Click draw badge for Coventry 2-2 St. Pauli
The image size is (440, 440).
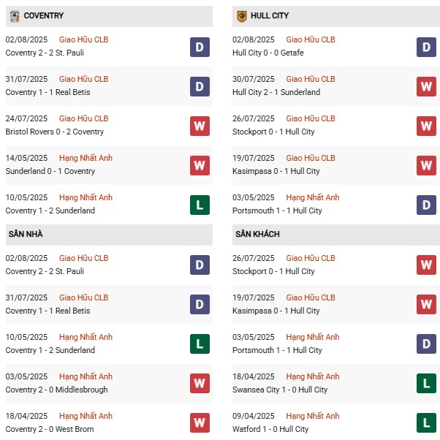tap(200, 47)
